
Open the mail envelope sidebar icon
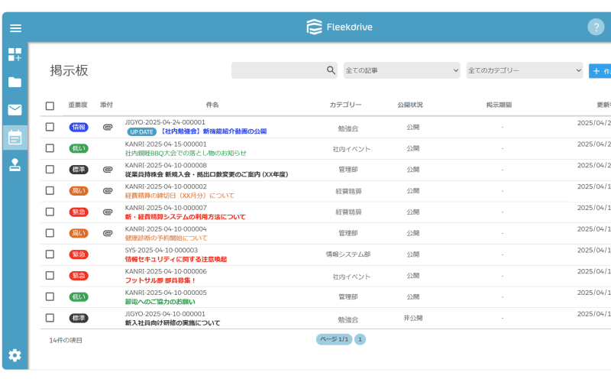click(x=15, y=110)
